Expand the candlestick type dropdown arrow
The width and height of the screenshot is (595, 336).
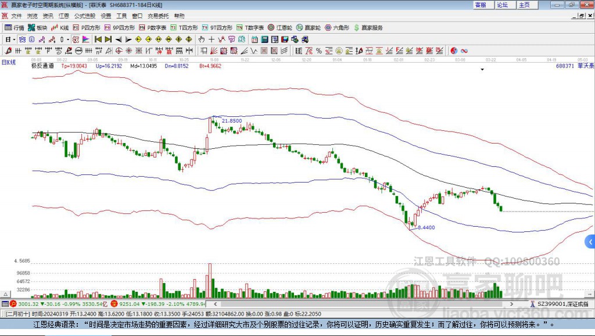[68, 40]
